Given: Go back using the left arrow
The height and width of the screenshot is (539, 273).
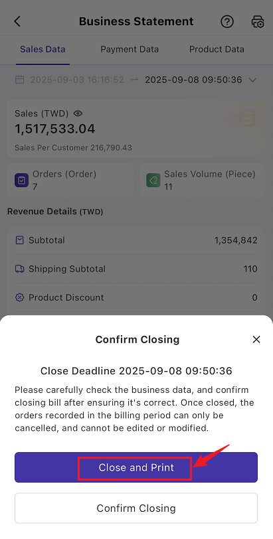Looking at the screenshot, I should [x=17, y=22].
